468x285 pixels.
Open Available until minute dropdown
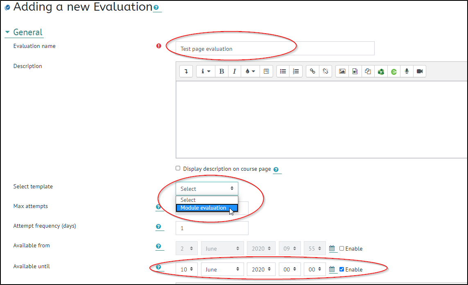[314, 269]
